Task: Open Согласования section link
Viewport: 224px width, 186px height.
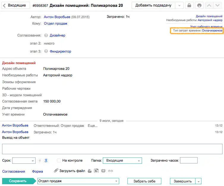Action: pos(14,171)
